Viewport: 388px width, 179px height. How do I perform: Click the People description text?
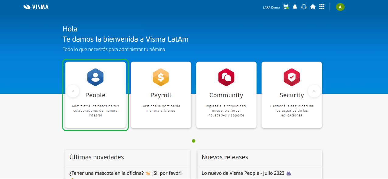tap(95, 111)
